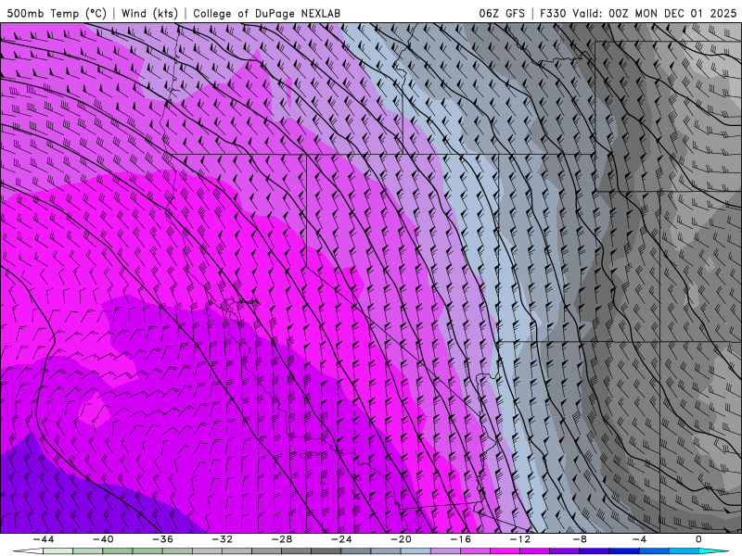Click the '06Z GFS' model run label
Screen dimensions: 742x556
point(502,13)
